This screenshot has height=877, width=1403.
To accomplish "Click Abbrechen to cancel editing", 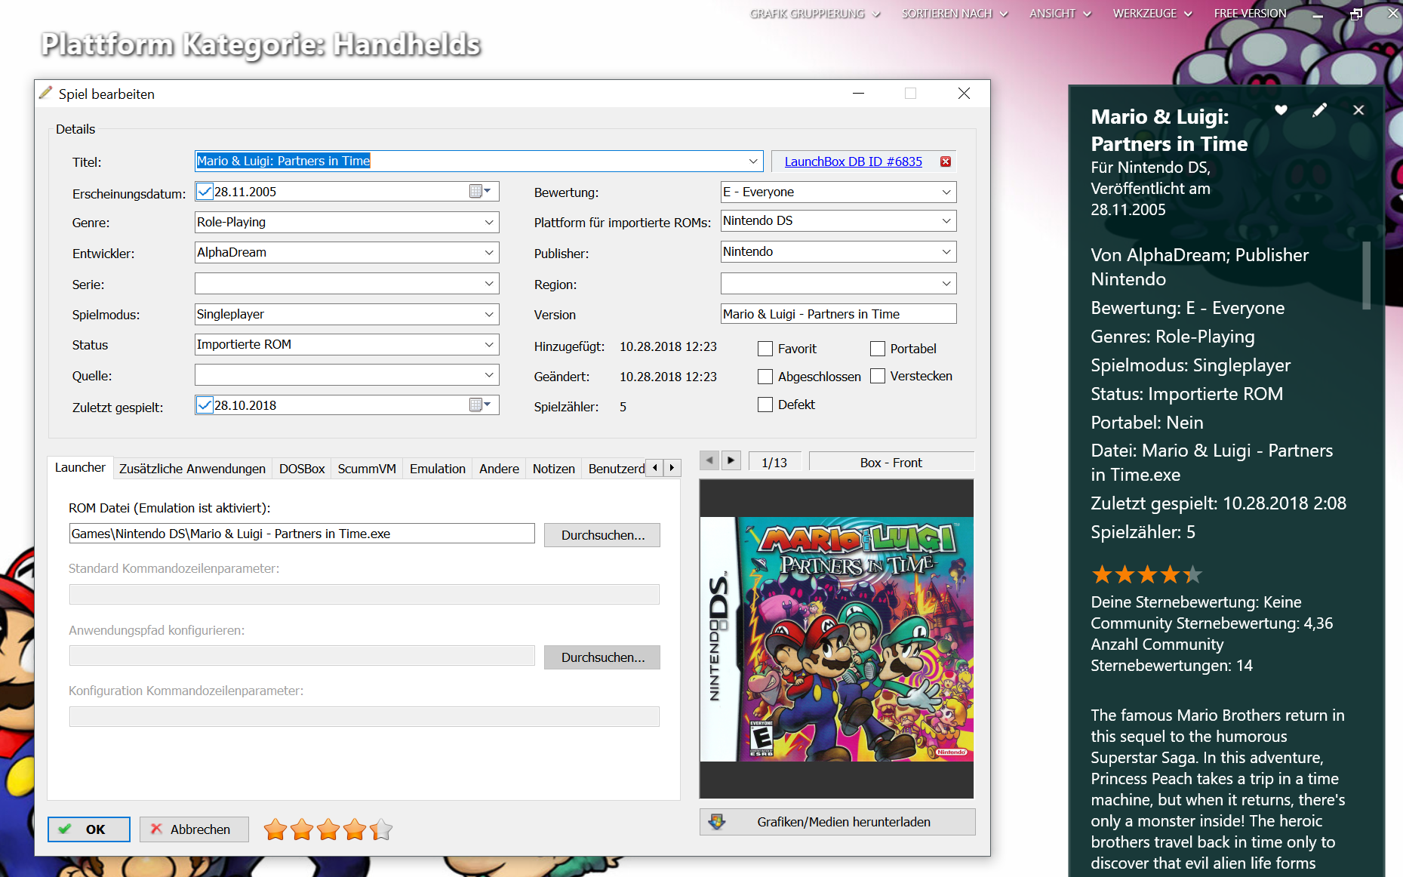I will 194,829.
